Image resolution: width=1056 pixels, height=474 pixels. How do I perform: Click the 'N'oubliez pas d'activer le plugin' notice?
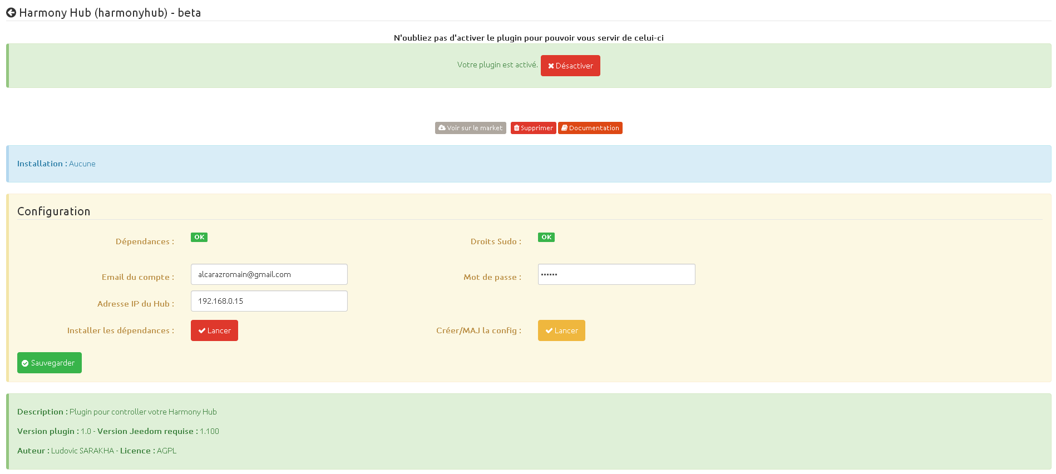click(x=529, y=38)
